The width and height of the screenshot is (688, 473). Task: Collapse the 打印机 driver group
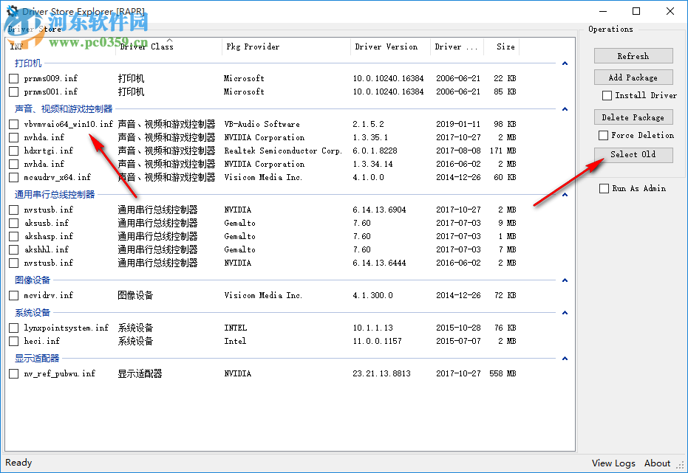[x=565, y=63]
